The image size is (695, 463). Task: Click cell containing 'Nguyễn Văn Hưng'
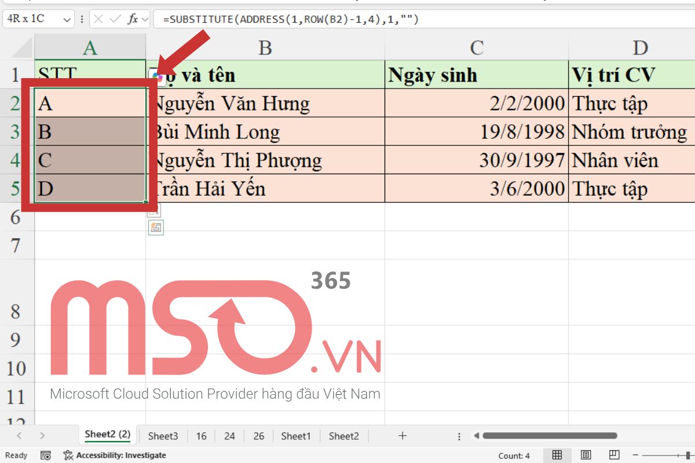265,104
